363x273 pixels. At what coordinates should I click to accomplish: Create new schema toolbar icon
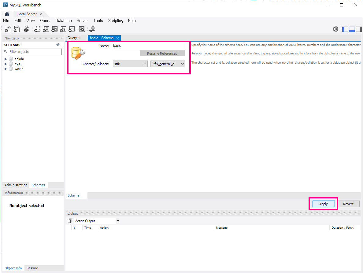pos(37,29)
